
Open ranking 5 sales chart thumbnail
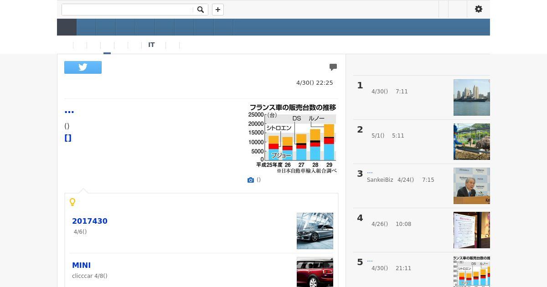[x=472, y=272]
